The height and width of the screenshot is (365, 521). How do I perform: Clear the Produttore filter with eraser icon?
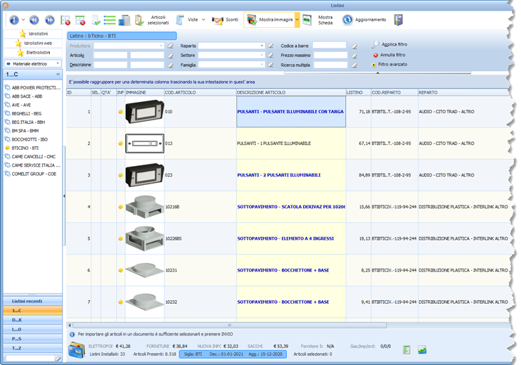pyautogui.click(x=170, y=46)
